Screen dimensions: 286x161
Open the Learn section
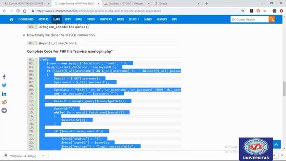(57, 19)
